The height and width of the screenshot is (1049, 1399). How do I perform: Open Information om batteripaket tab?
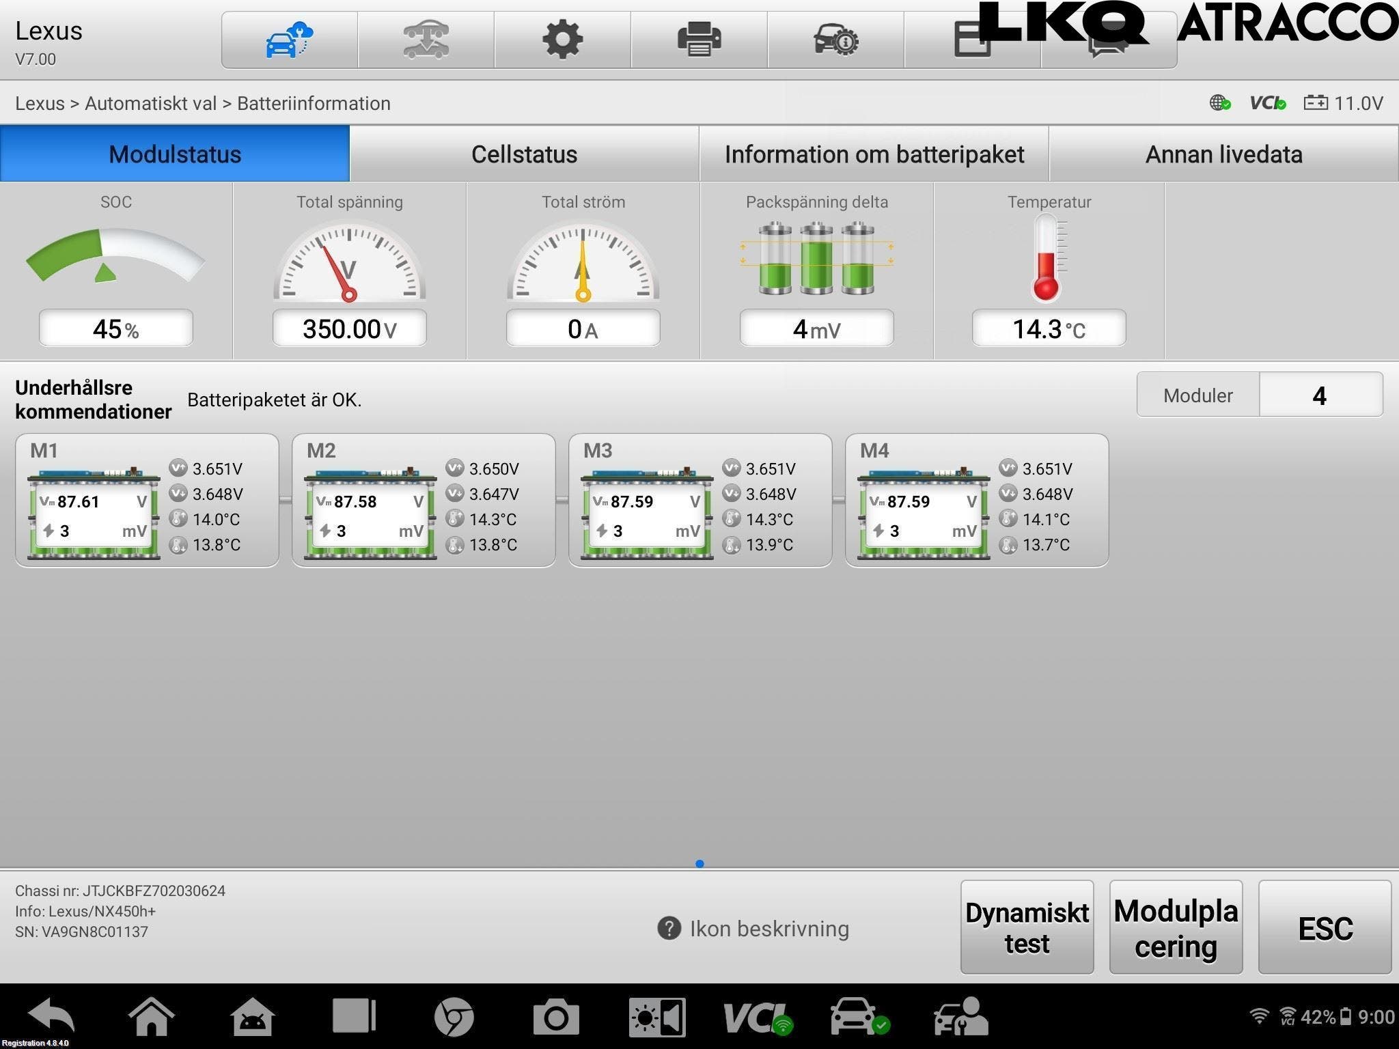[874, 154]
